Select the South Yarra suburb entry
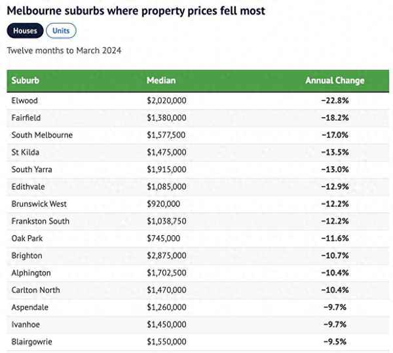393x353 pixels. tap(31, 170)
